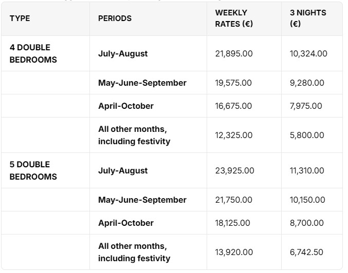348x273 pixels.
Task: Click the 16,675.00 weekly rate value
Action: [233, 106]
